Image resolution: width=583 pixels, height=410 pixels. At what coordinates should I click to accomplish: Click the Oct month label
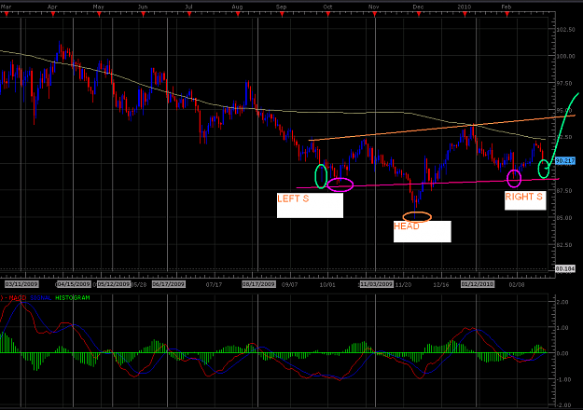[327, 7]
